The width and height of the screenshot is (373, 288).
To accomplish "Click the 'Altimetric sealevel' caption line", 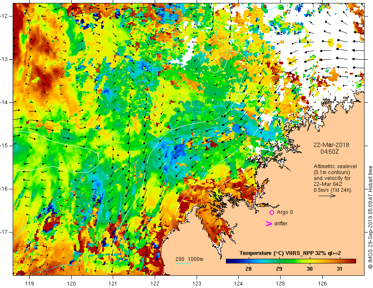I will pos(335,166).
